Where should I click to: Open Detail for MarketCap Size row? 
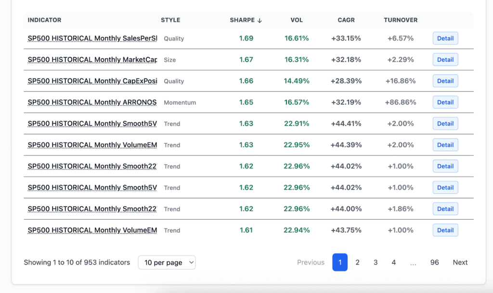[x=445, y=60]
